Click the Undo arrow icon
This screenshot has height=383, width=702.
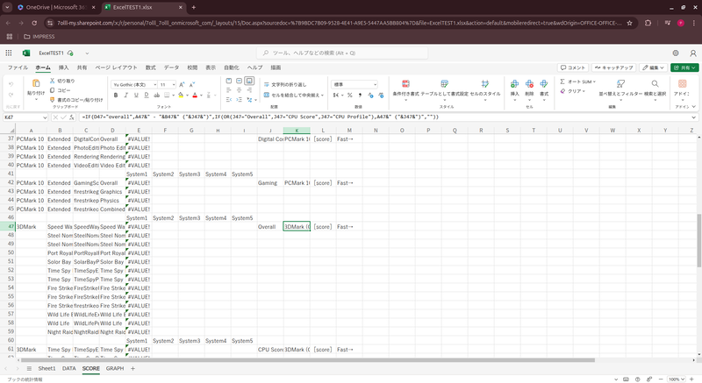[x=11, y=84]
